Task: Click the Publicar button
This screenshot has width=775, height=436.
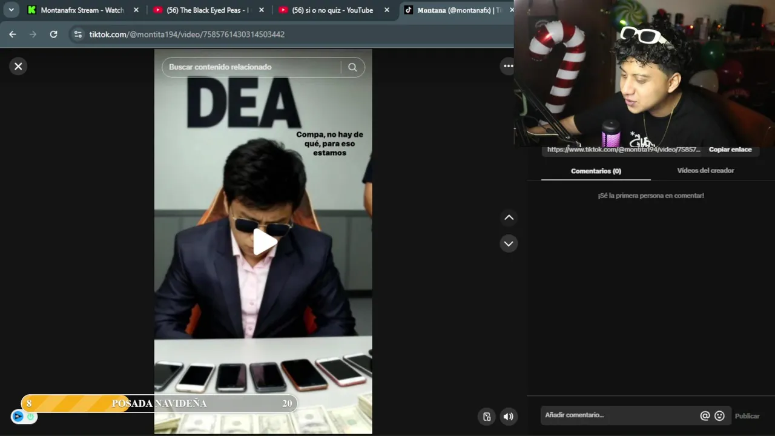Action: click(x=747, y=416)
